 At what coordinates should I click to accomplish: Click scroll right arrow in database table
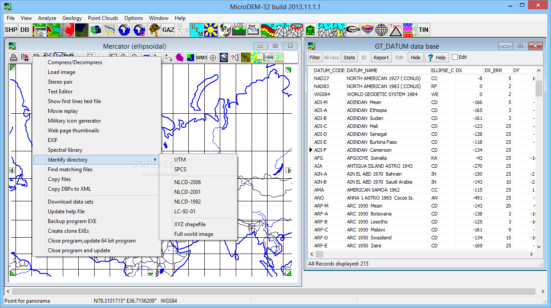(531, 254)
